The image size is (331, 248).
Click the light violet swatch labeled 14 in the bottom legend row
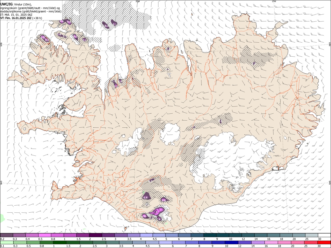pos(258,242)
